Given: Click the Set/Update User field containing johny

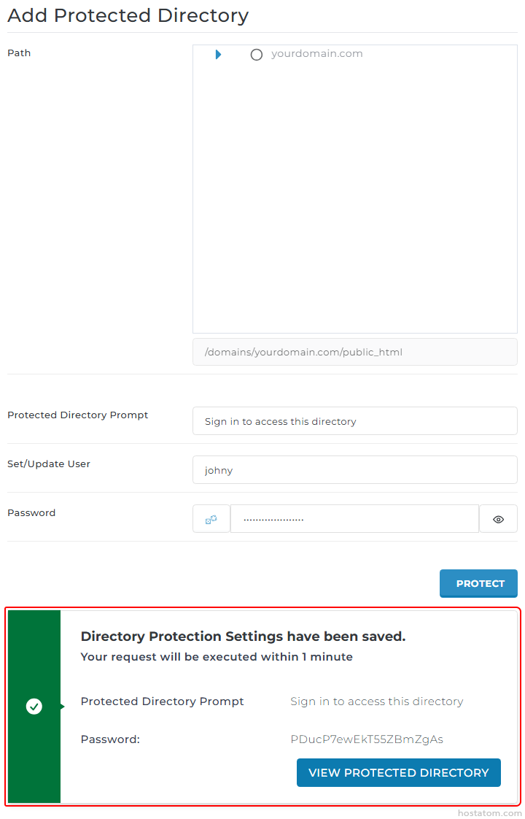Looking at the screenshot, I should point(354,470).
